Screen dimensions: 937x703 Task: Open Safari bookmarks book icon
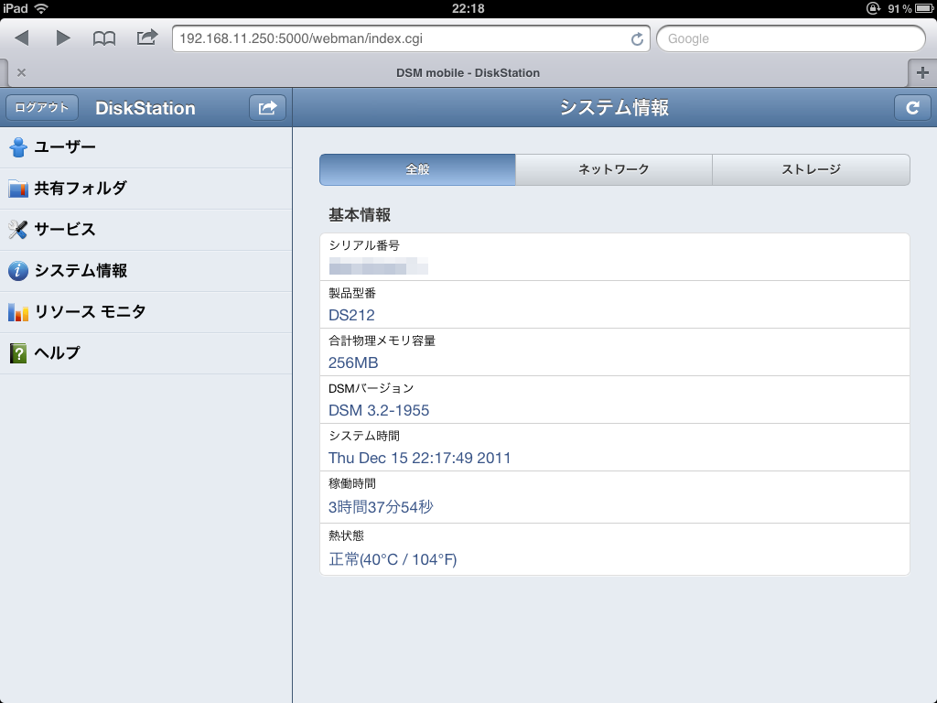pyautogui.click(x=104, y=38)
